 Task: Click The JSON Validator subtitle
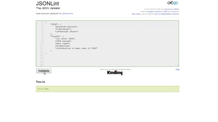tap(48, 8)
